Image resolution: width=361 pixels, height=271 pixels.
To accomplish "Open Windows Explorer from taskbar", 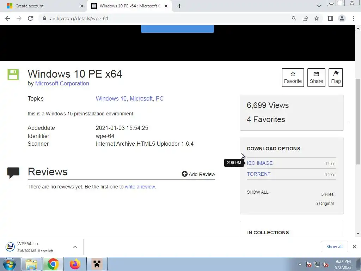I will [31, 264].
